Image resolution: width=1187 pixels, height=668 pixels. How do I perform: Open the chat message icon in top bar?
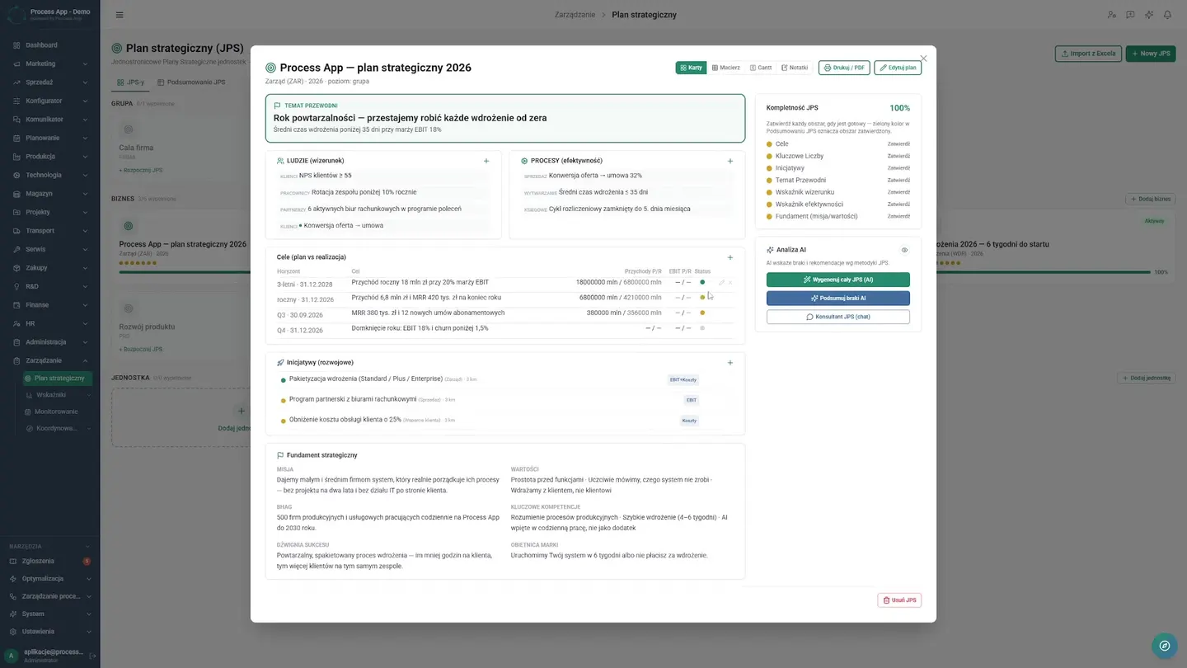(1130, 15)
